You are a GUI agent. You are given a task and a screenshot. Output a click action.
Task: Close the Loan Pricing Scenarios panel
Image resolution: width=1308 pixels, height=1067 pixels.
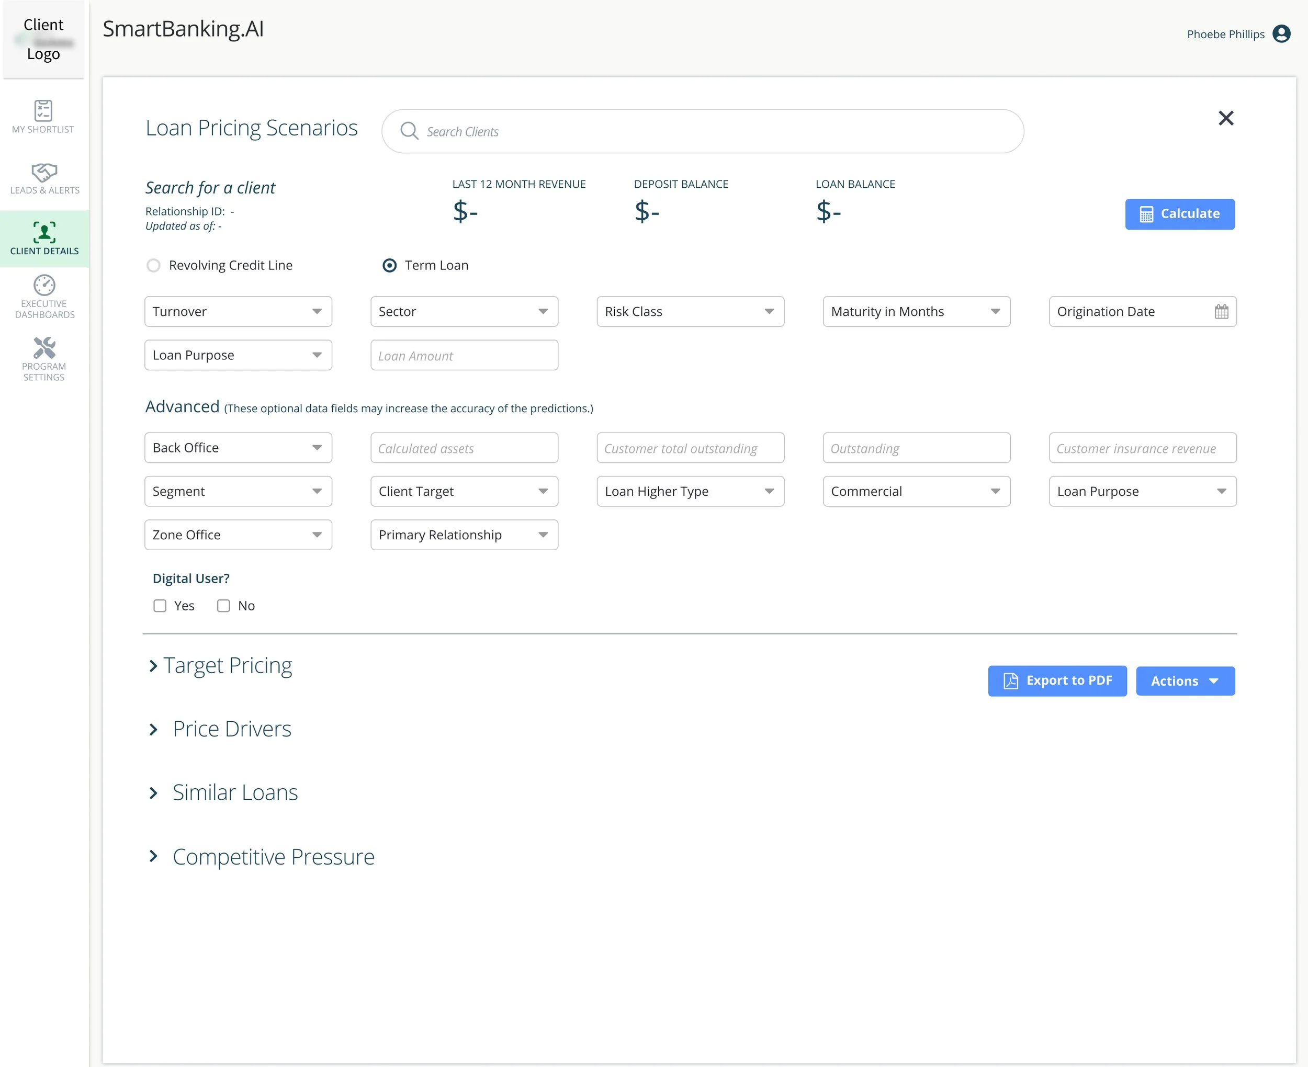tap(1226, 118)
